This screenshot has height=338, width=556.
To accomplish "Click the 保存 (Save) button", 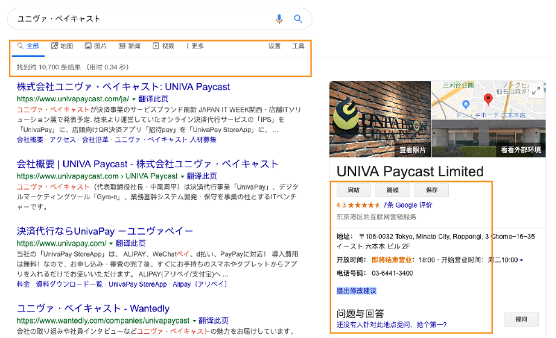I will pyautogui.click(x=432, y=190).
